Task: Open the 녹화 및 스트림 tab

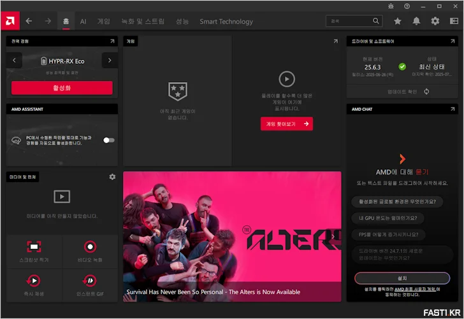Action: coord(143,21)
